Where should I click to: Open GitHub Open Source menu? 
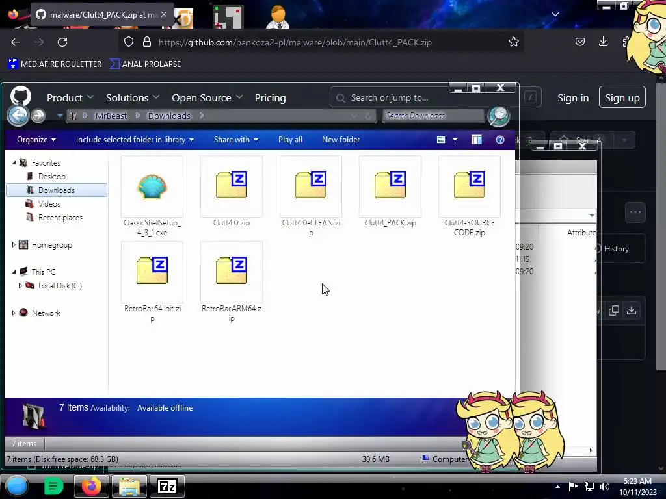pos(207,97)
